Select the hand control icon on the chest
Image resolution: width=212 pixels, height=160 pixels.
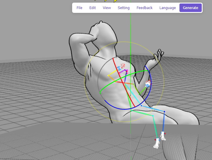click(122, 66)
